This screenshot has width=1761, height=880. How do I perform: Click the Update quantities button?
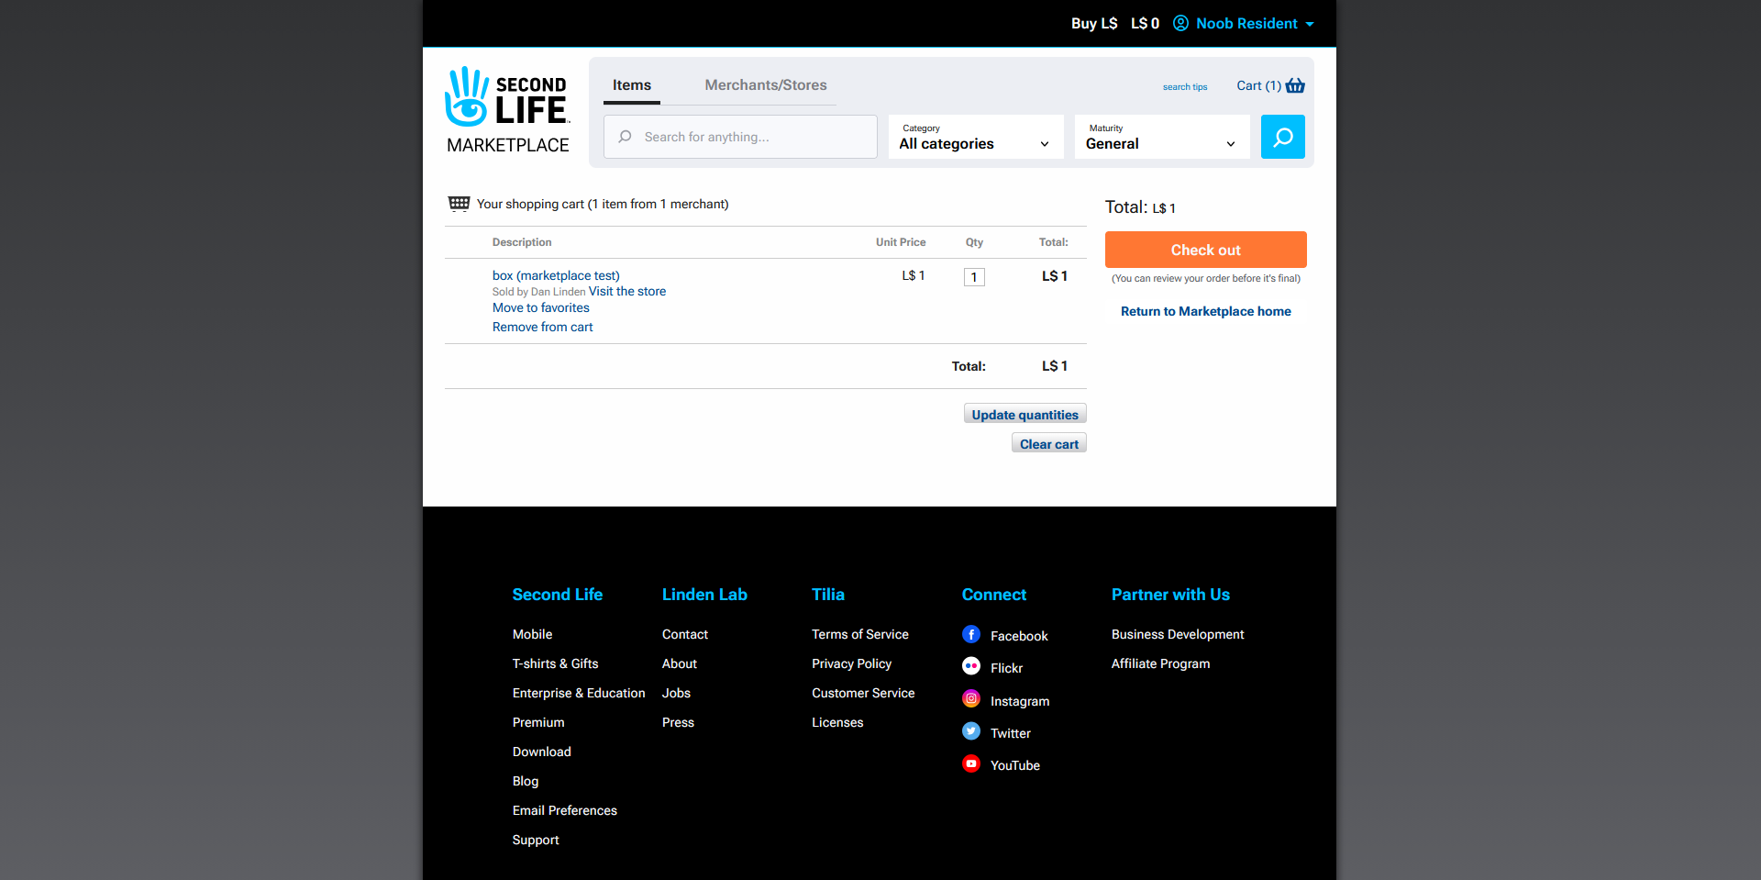[x=1024, y=415]
